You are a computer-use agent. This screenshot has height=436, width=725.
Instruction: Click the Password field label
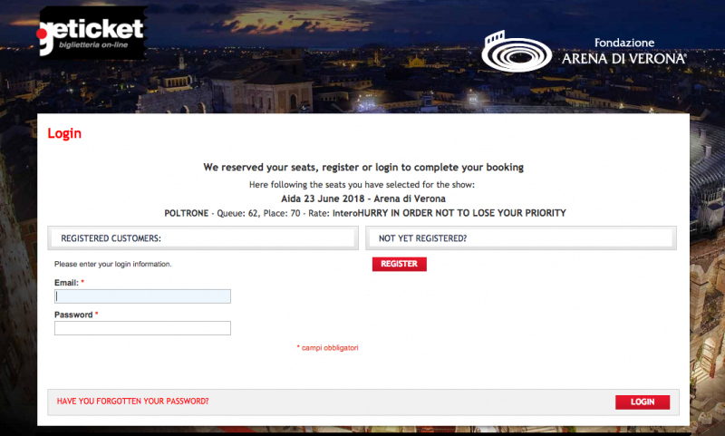tap(73, 315)
